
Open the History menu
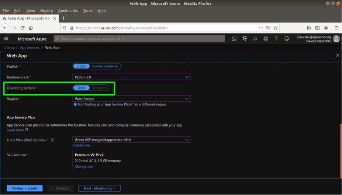pos(46,11)
